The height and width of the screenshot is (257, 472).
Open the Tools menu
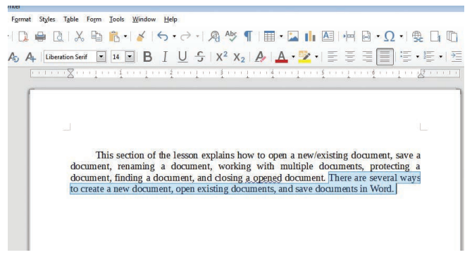click(116, 20)
